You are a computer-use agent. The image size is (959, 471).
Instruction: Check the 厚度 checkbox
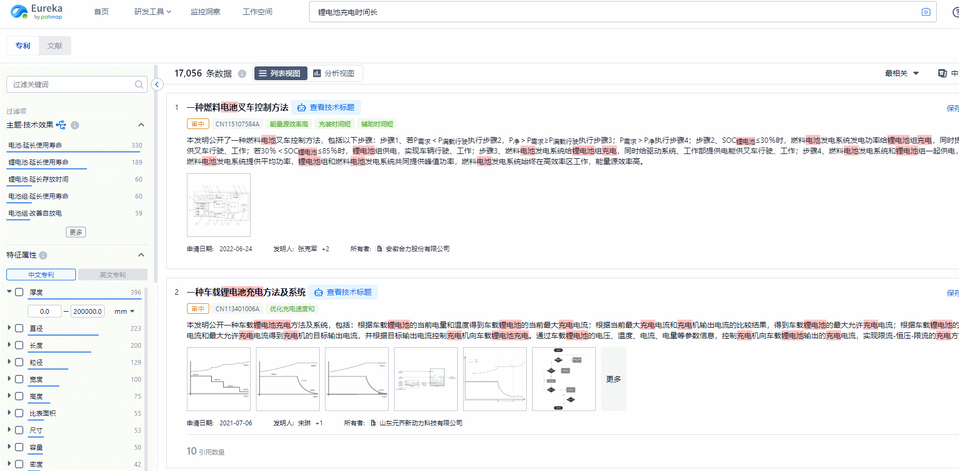(x=19, y=292)
